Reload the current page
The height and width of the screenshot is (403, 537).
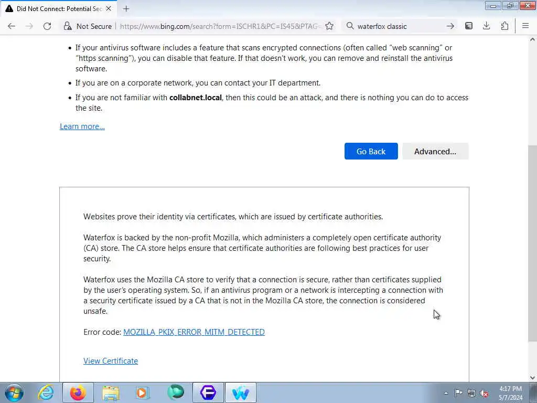[47, 26]
